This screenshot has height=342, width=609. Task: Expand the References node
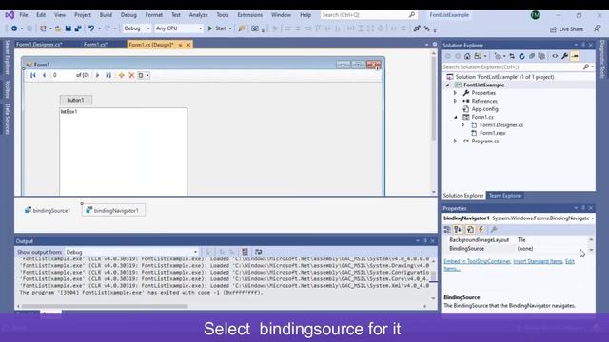tap(455, 101)
